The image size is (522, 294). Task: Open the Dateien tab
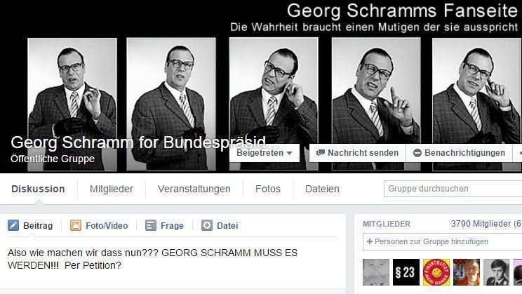(322, 189)
